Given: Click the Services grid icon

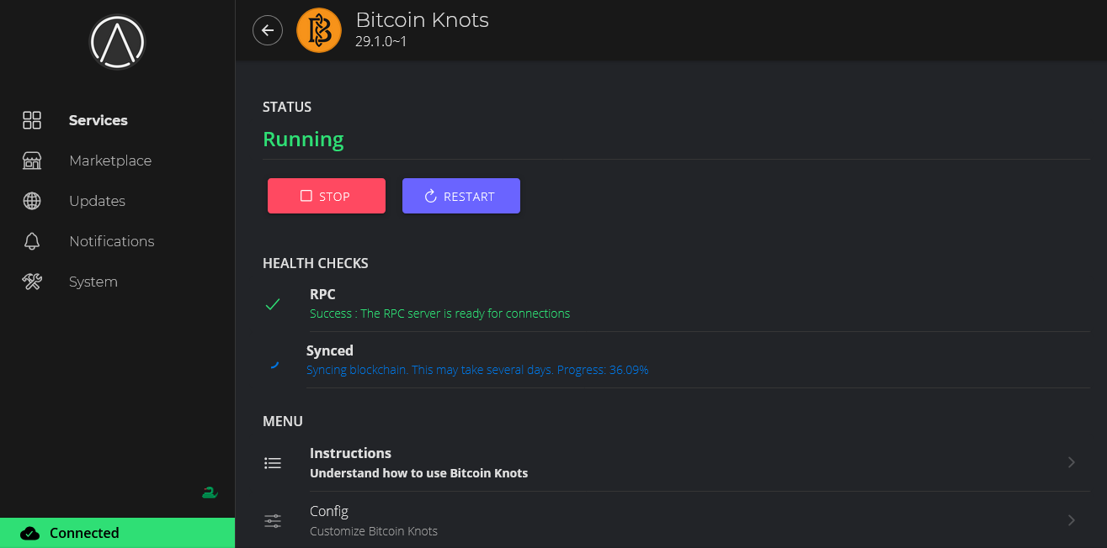Looking at the screenshot, I should [32, 120].
